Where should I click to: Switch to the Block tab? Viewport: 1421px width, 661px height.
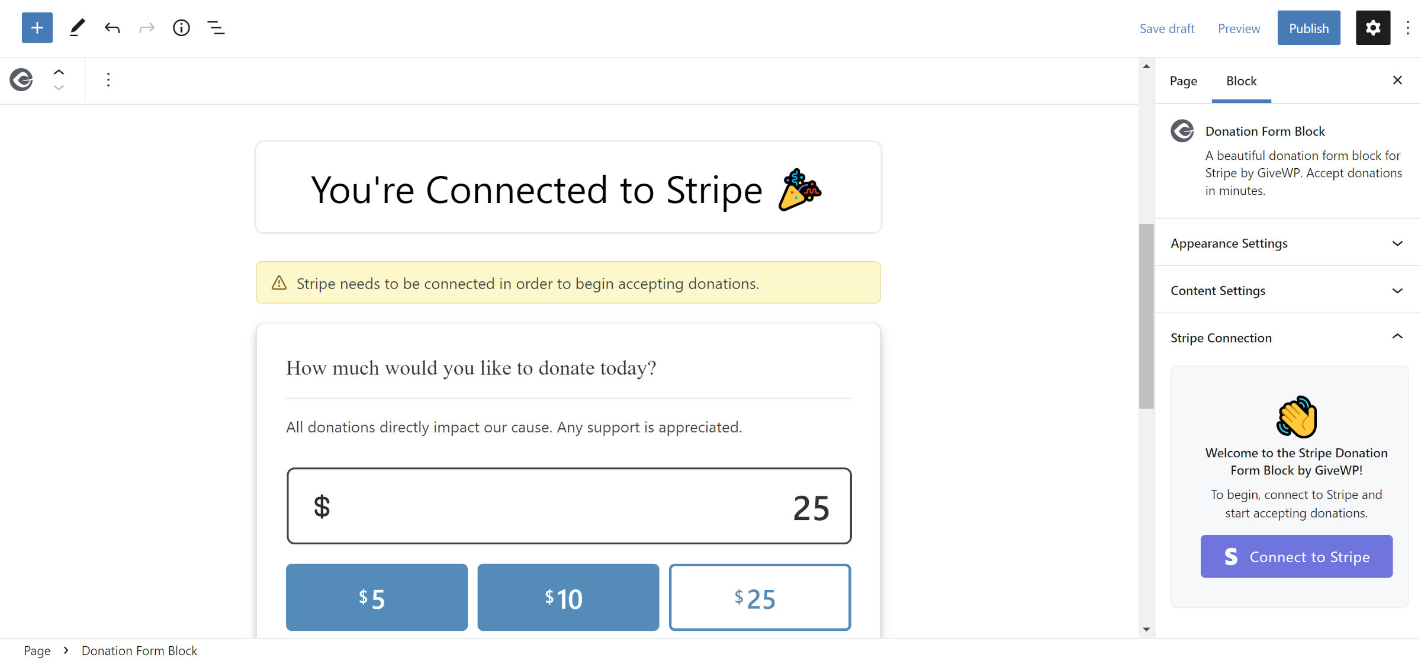(x=1241, y=81)
